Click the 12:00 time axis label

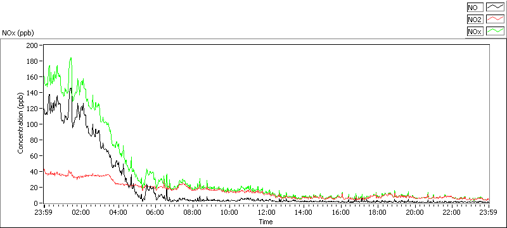pyautogui.click(x=267, y=213)
